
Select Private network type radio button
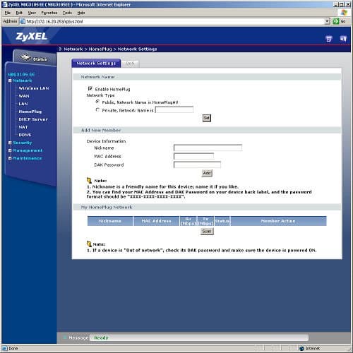point(97,109)
